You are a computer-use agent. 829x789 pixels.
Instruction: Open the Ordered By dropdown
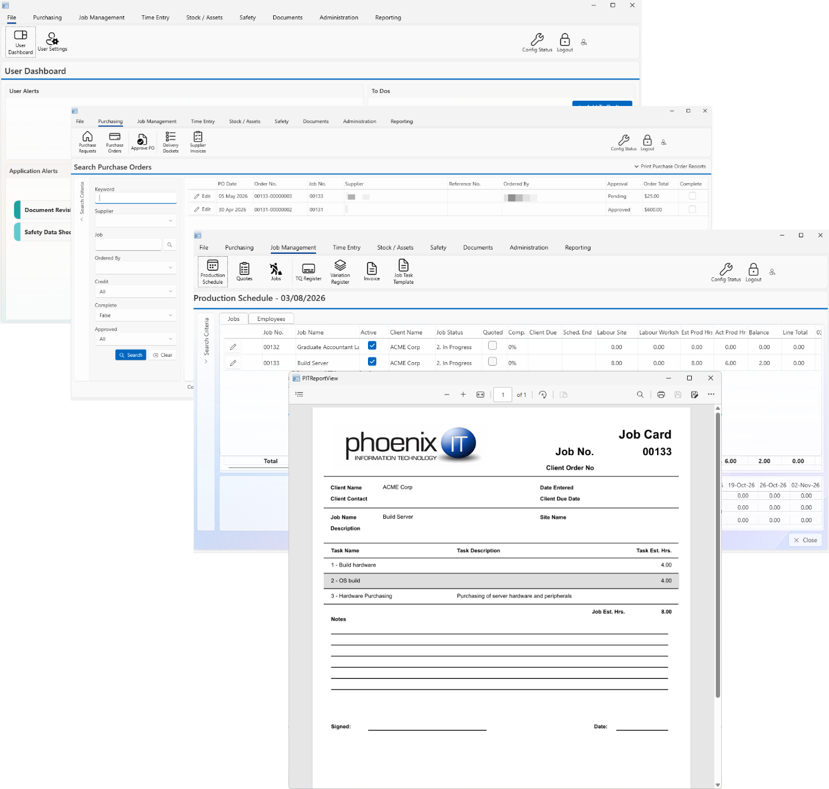(x=135, y=268)
